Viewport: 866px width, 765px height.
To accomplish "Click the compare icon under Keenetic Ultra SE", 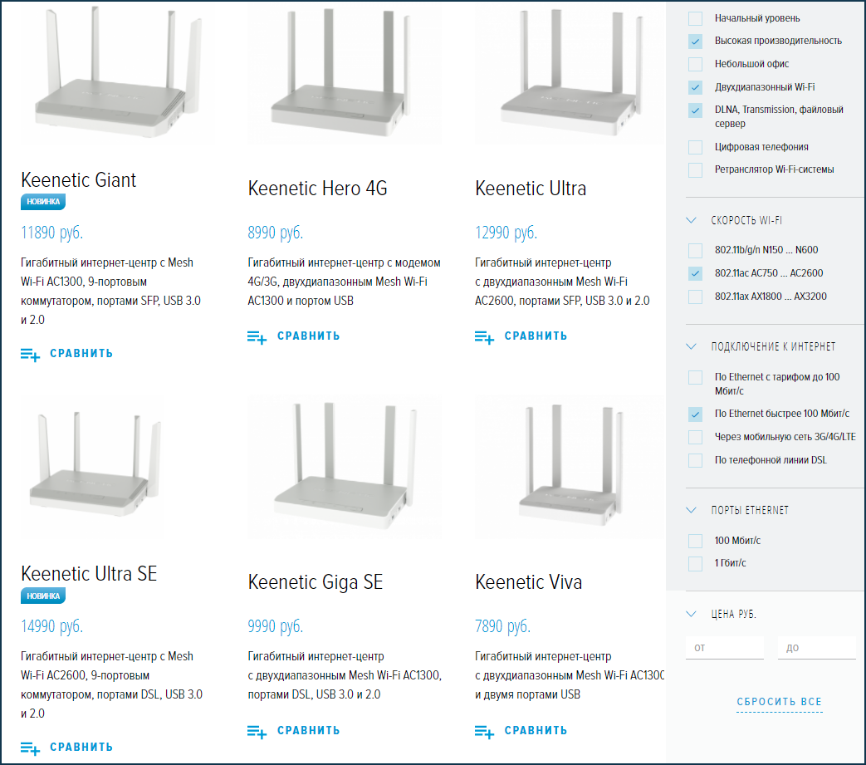I will pos(31,748).
